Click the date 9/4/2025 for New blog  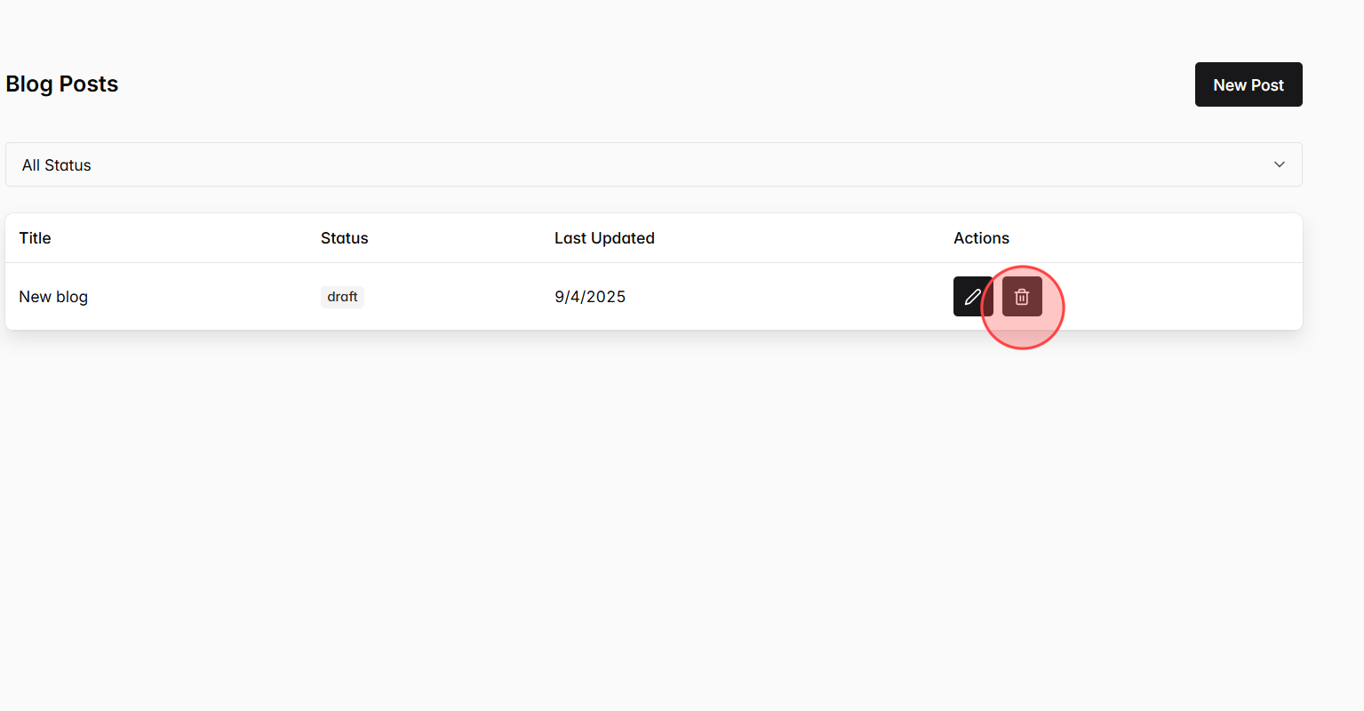point(590,296)
